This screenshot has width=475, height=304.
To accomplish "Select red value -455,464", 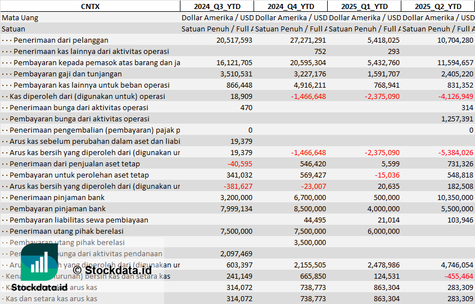I will tap(459, 276).
